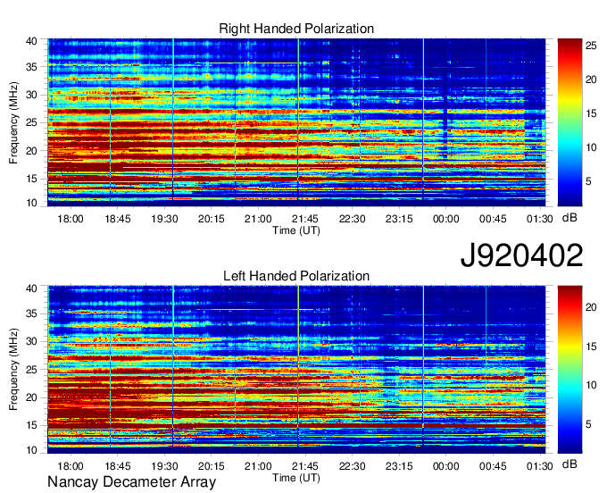Click the dB unit label under upper color bar
The height and width of the screenshot is (493, 607).
(x=570, y=218)
